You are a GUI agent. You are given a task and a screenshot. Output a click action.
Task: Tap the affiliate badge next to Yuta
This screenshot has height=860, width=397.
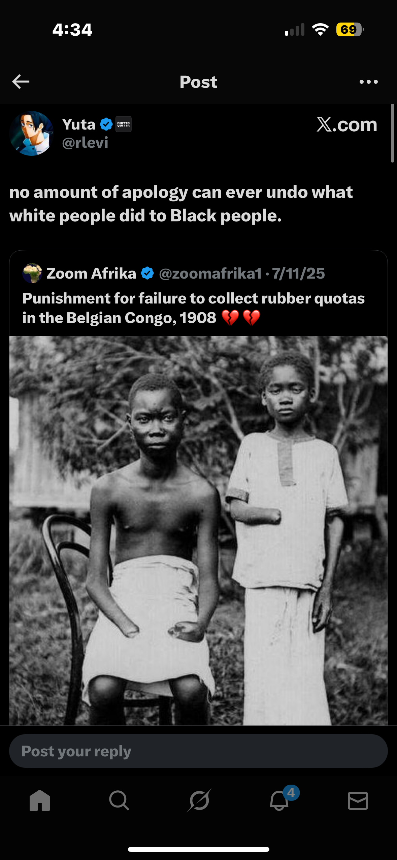coord(123,124)
